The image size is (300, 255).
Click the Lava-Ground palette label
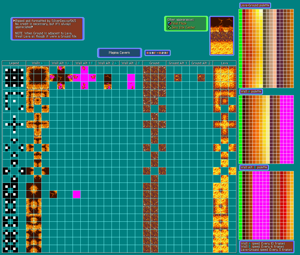coord(255,6)
